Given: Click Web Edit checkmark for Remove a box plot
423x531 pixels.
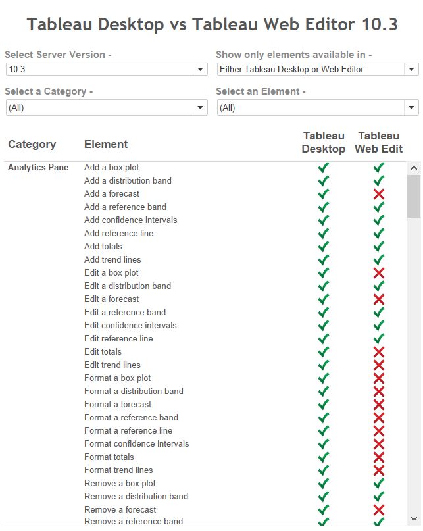Looking at the screenshot, I should coord(379,483).
